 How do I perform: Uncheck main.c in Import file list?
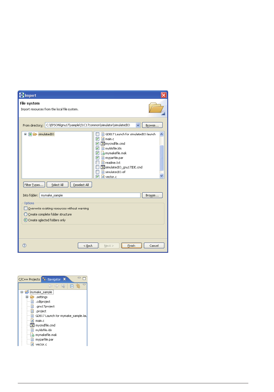tap(97, 139)
